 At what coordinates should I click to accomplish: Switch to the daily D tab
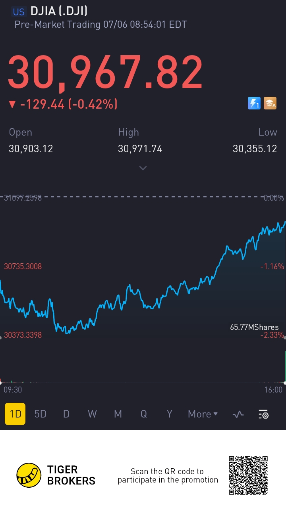pyautogui.click(x=66, y=414)
